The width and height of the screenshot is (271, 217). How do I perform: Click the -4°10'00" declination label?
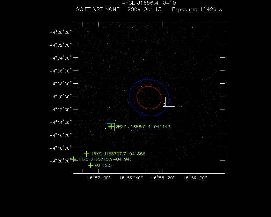(x=61, y=97)
